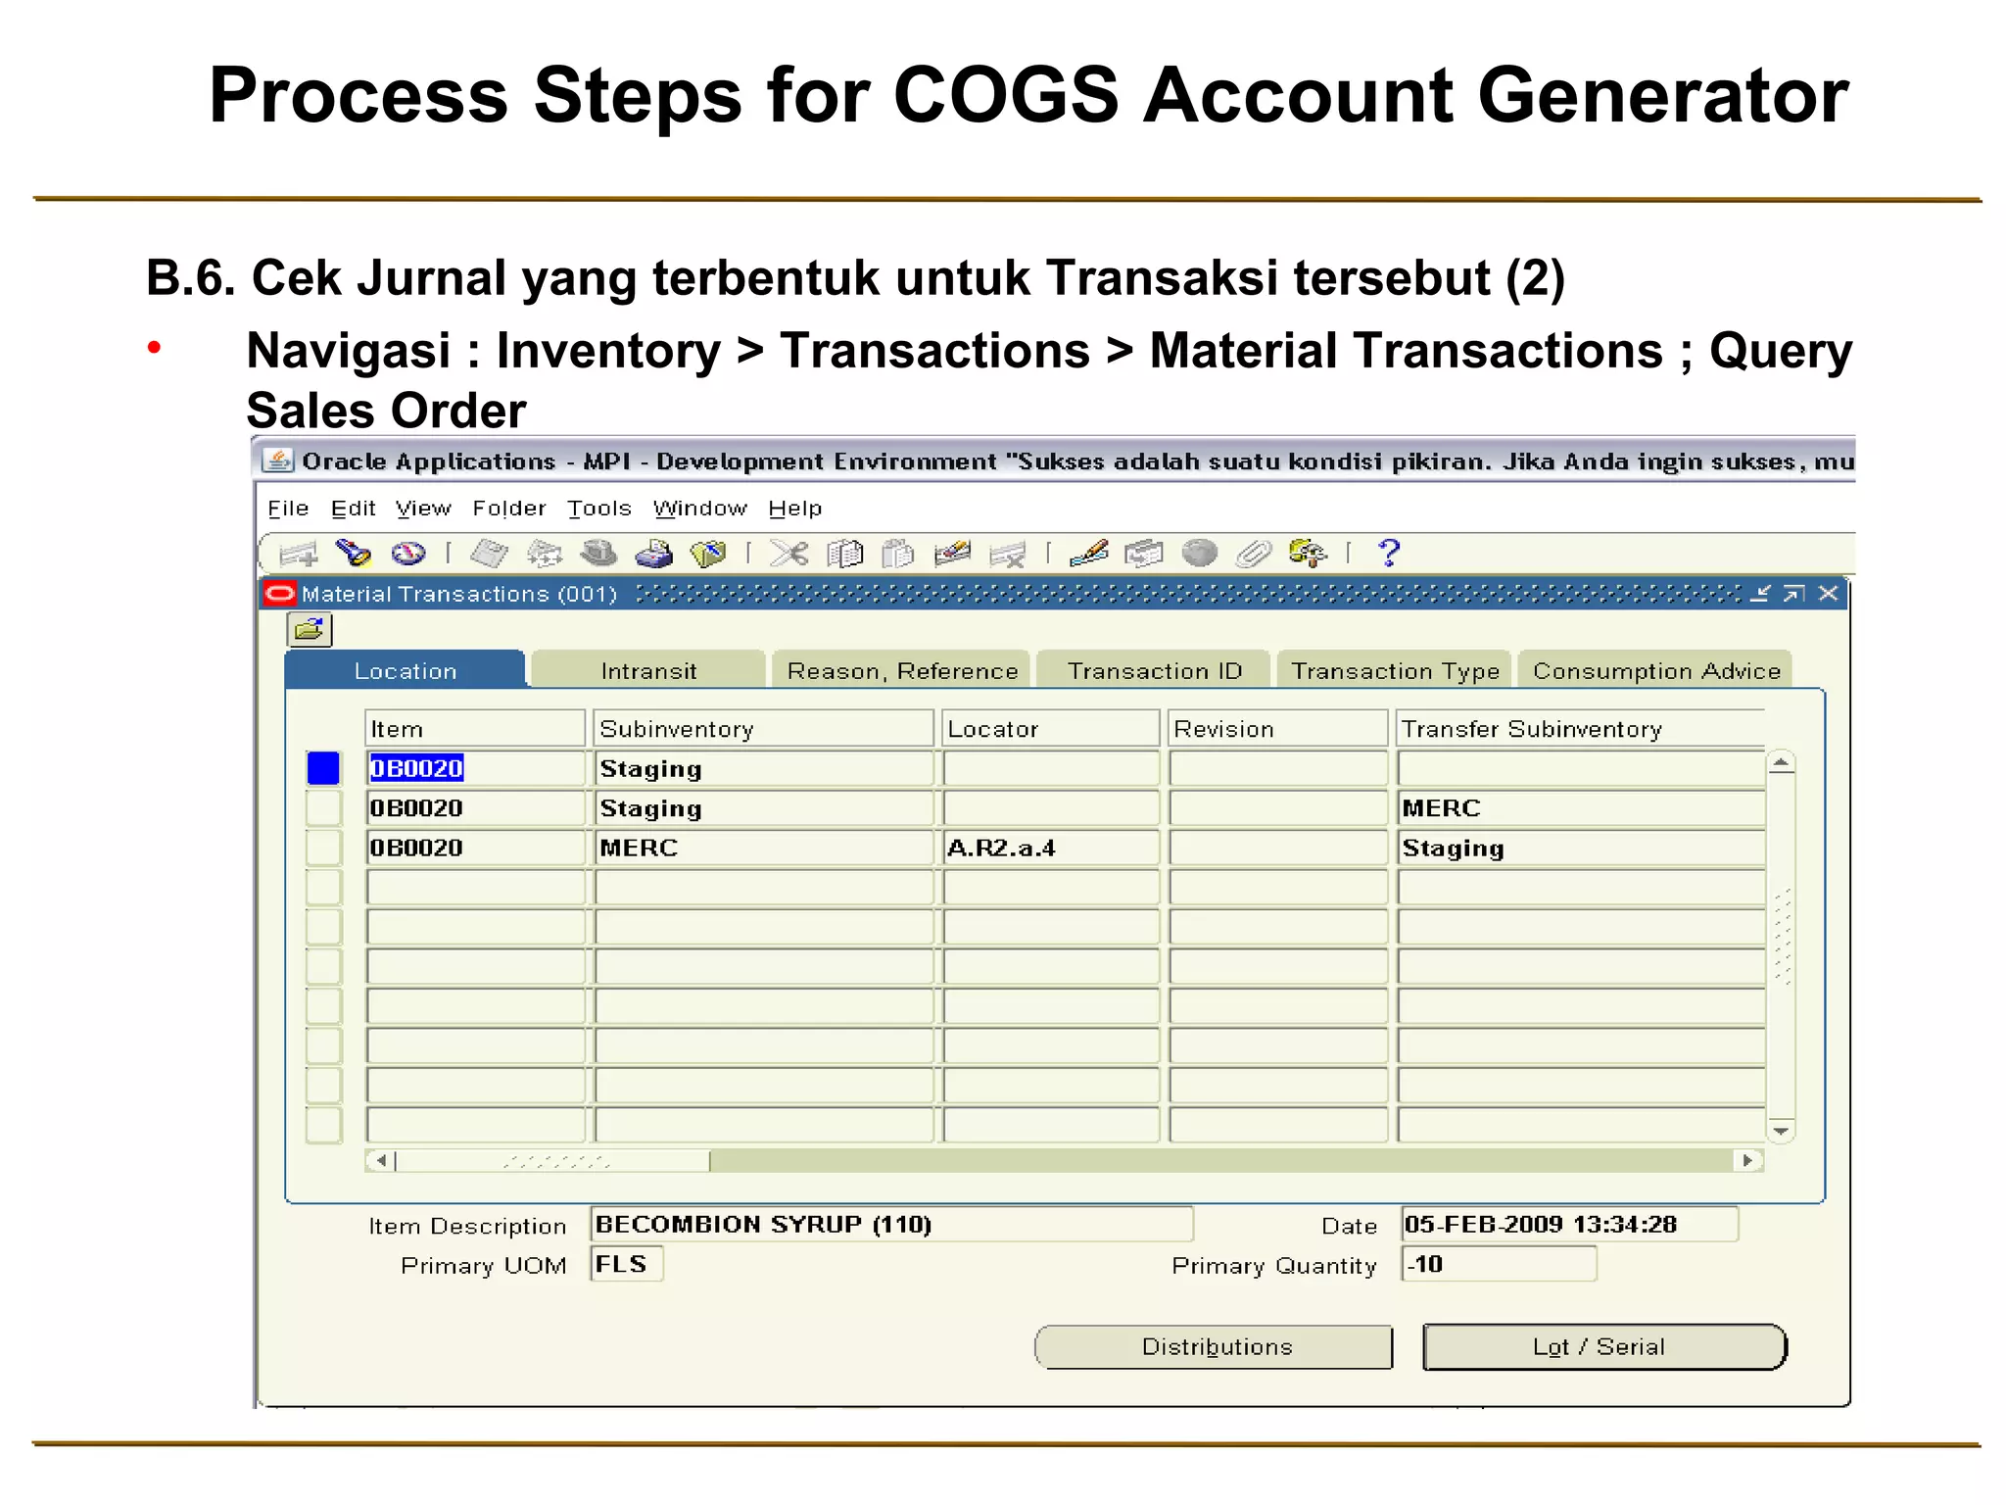Click the Delete Record icon
The height and width of the screenshot is (1505, 2006).
1007,554
